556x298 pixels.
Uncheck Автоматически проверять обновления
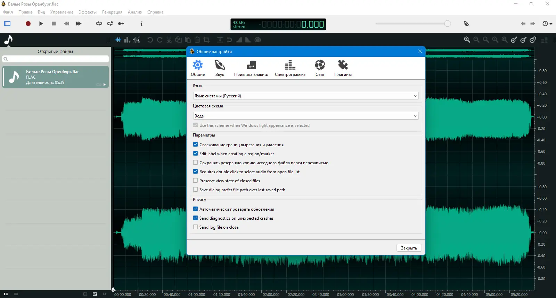196,209
